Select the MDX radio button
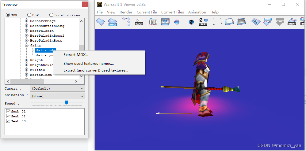306x151 pixels. point(8,15)
